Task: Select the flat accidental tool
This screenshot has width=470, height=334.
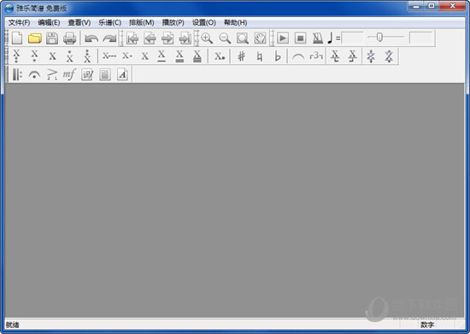Action: (x=278, y=56)
